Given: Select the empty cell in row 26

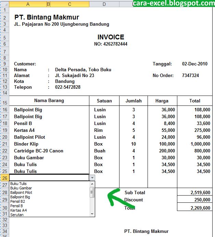Looking at the screenshot, I should 49,177.
